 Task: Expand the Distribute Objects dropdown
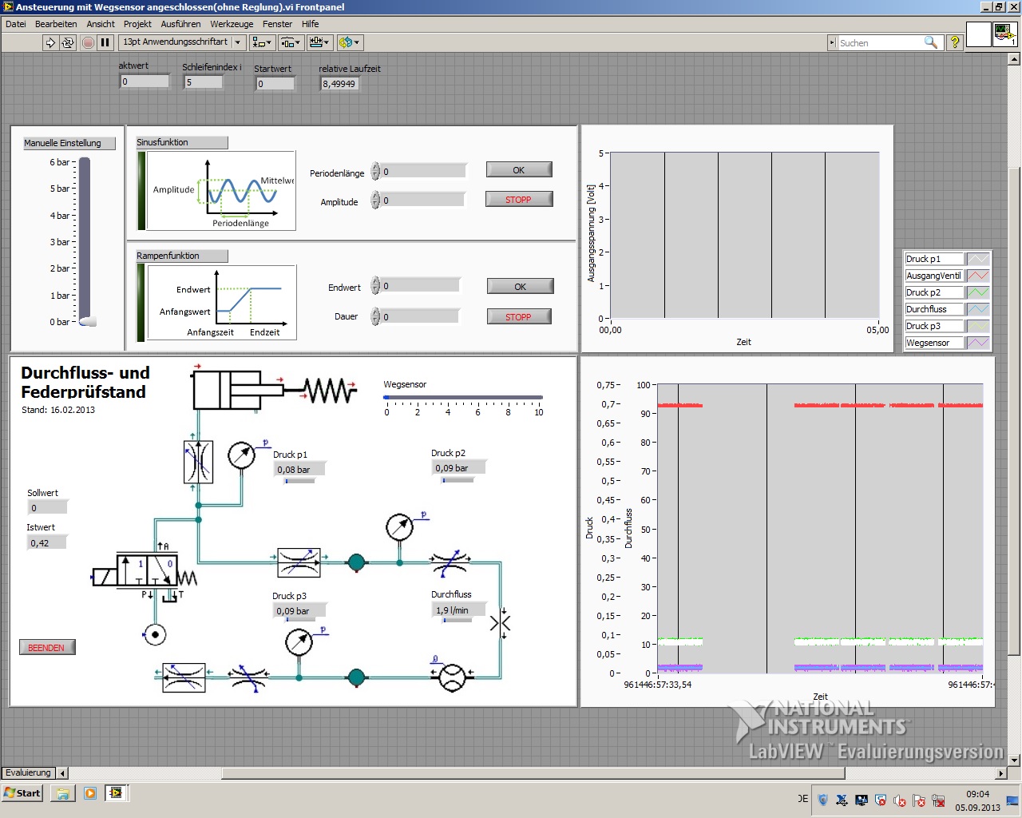tap(290, 42)
